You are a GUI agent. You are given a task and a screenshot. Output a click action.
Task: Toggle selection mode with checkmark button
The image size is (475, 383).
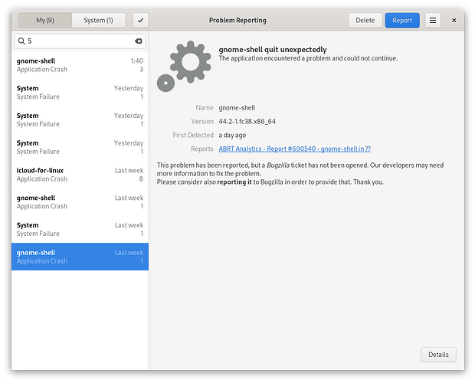tap(140, 20)
